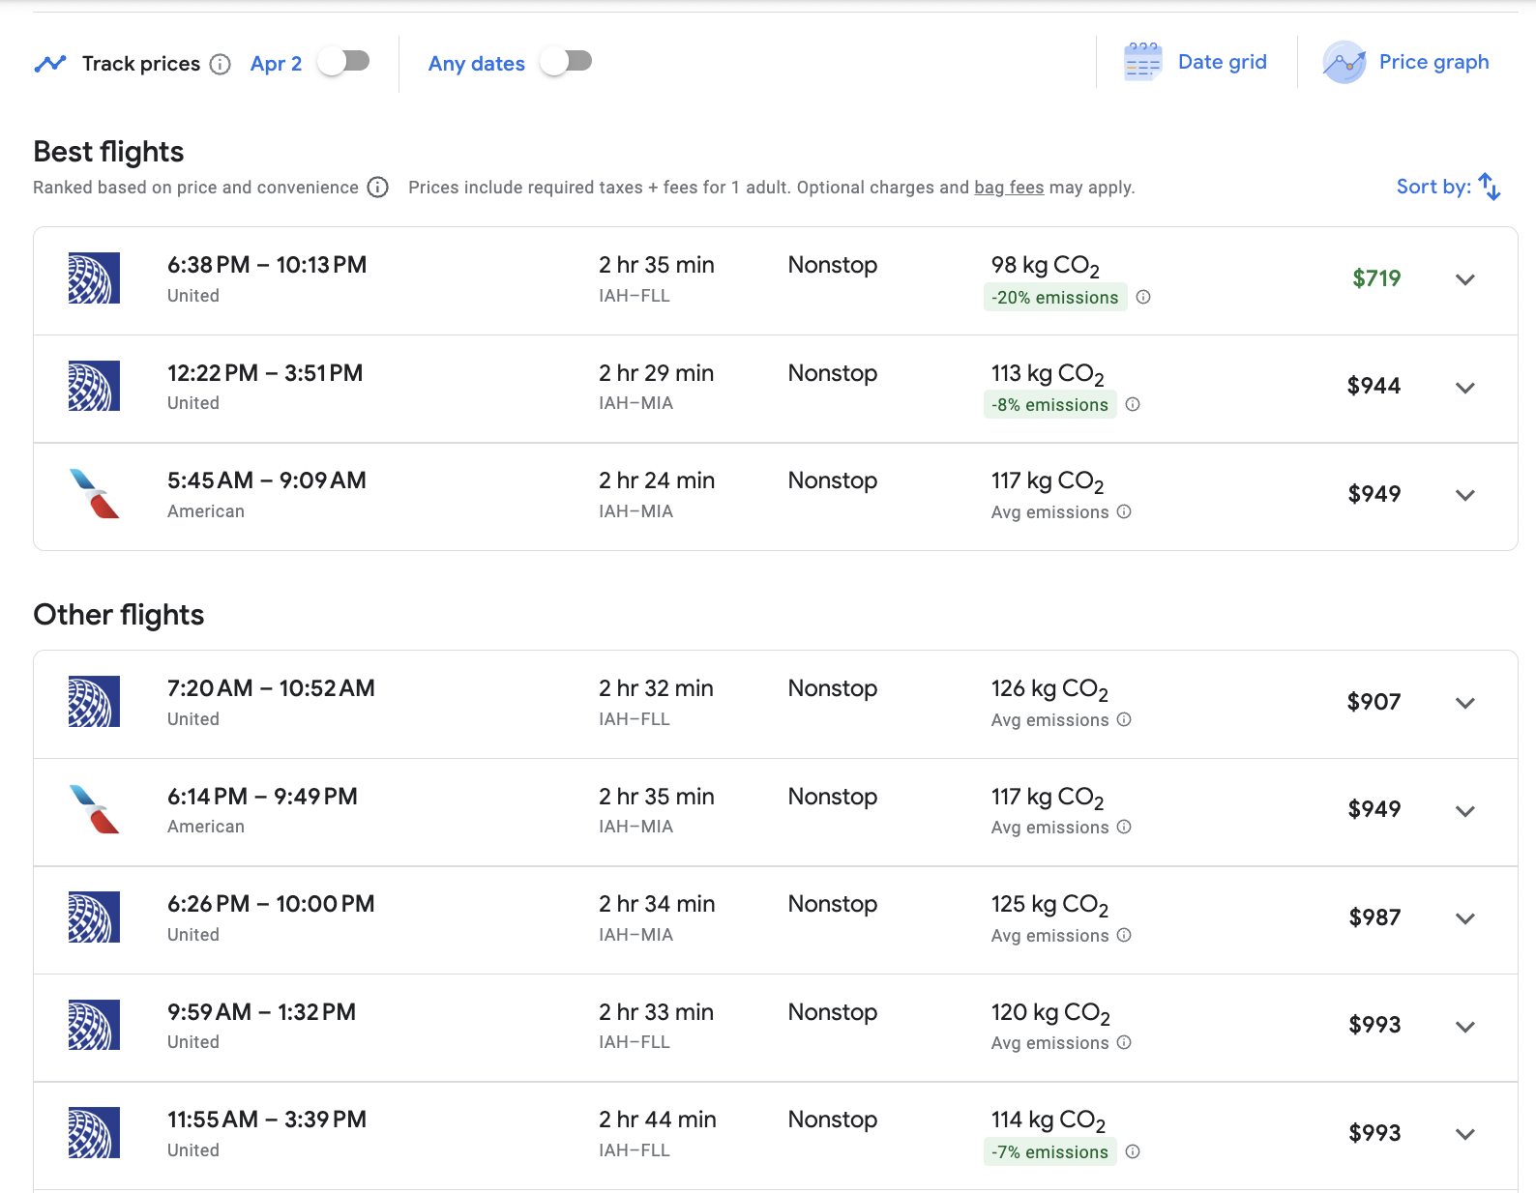Expand the 6:14 PM American flight details
The image size is (1536, 1193).
(x=1465, y=811)
